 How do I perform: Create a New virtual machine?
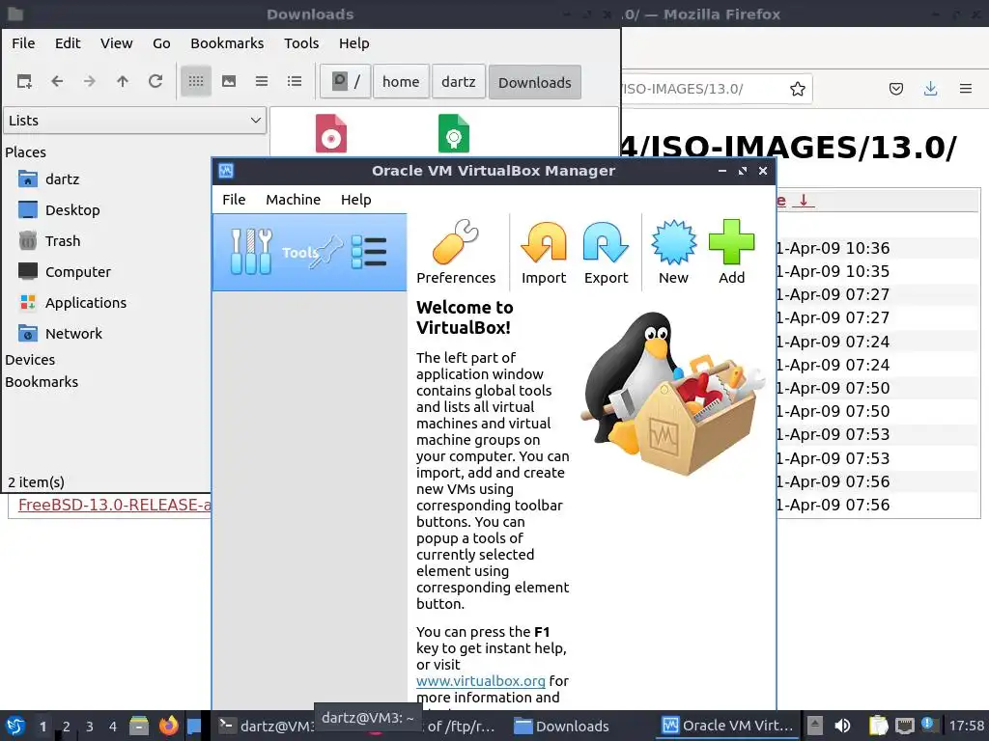coord(673,252)
